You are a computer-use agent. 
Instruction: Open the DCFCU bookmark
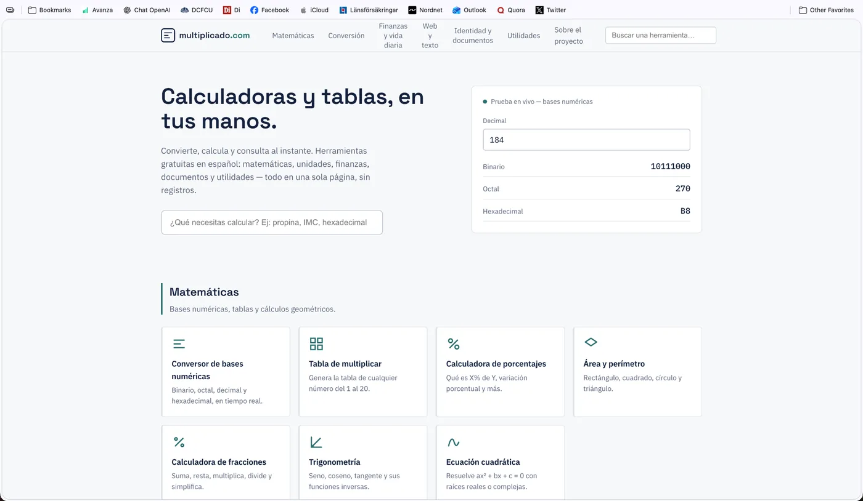[197, 10]
